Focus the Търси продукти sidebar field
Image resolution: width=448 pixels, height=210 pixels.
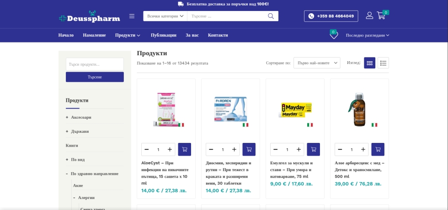95,64
